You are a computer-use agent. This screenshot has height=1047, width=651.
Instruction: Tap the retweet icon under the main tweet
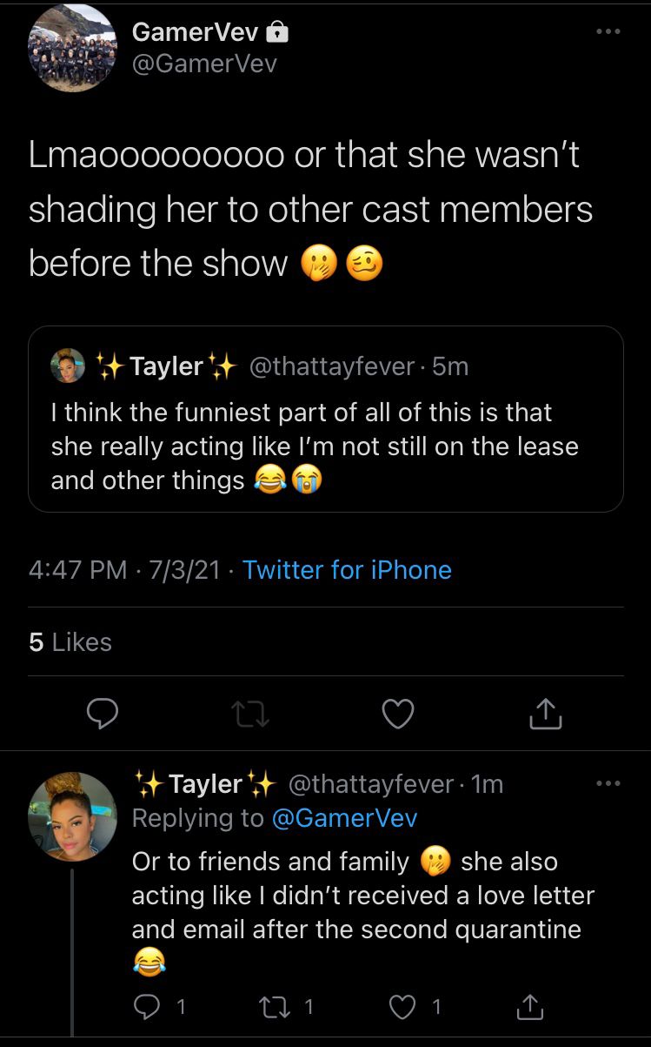pyautogui.click(x=251, y=715)
